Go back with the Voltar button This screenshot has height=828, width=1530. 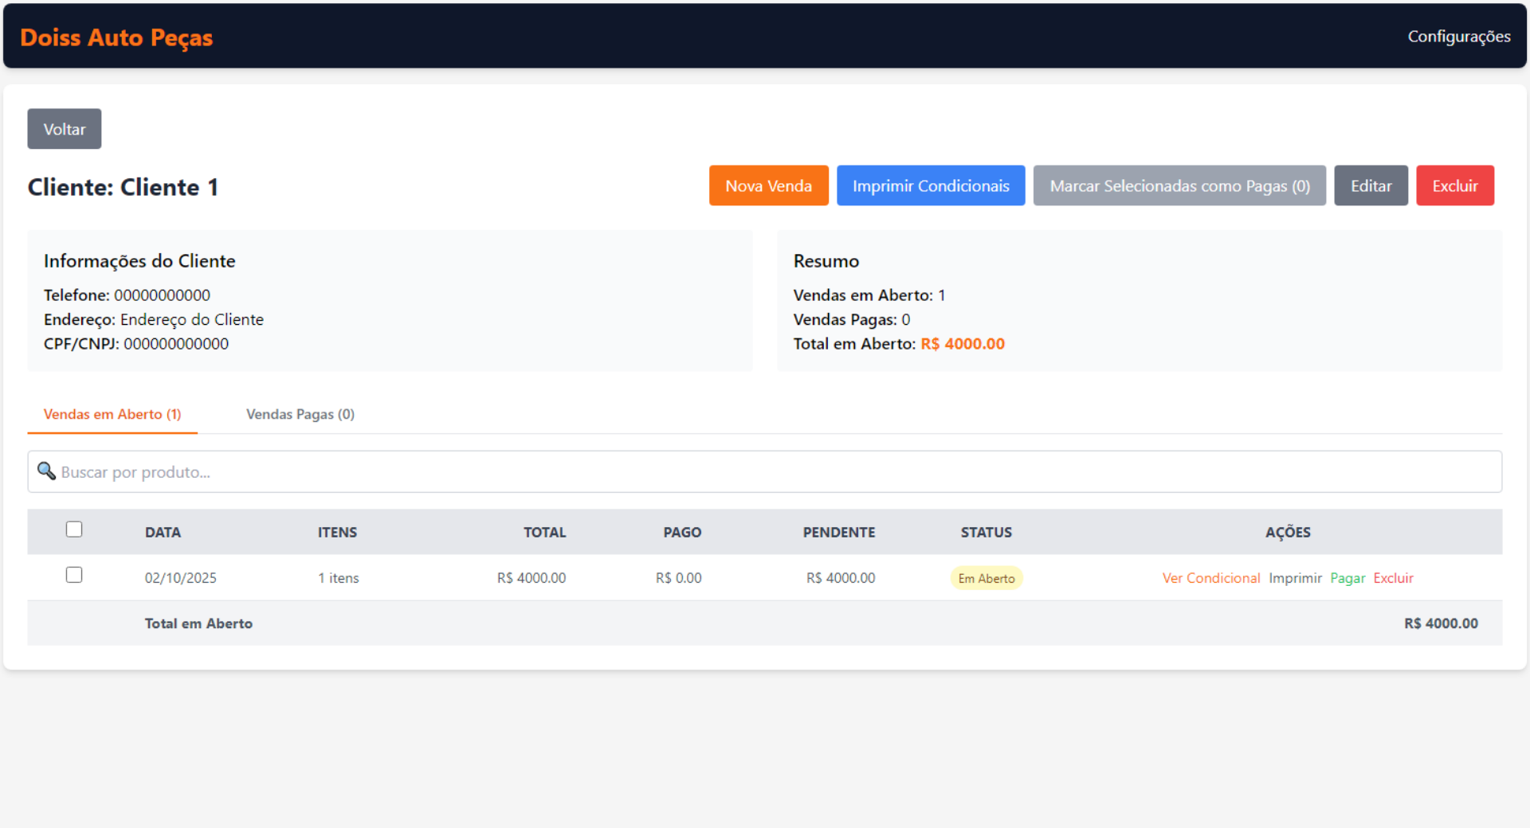(65, 129)
